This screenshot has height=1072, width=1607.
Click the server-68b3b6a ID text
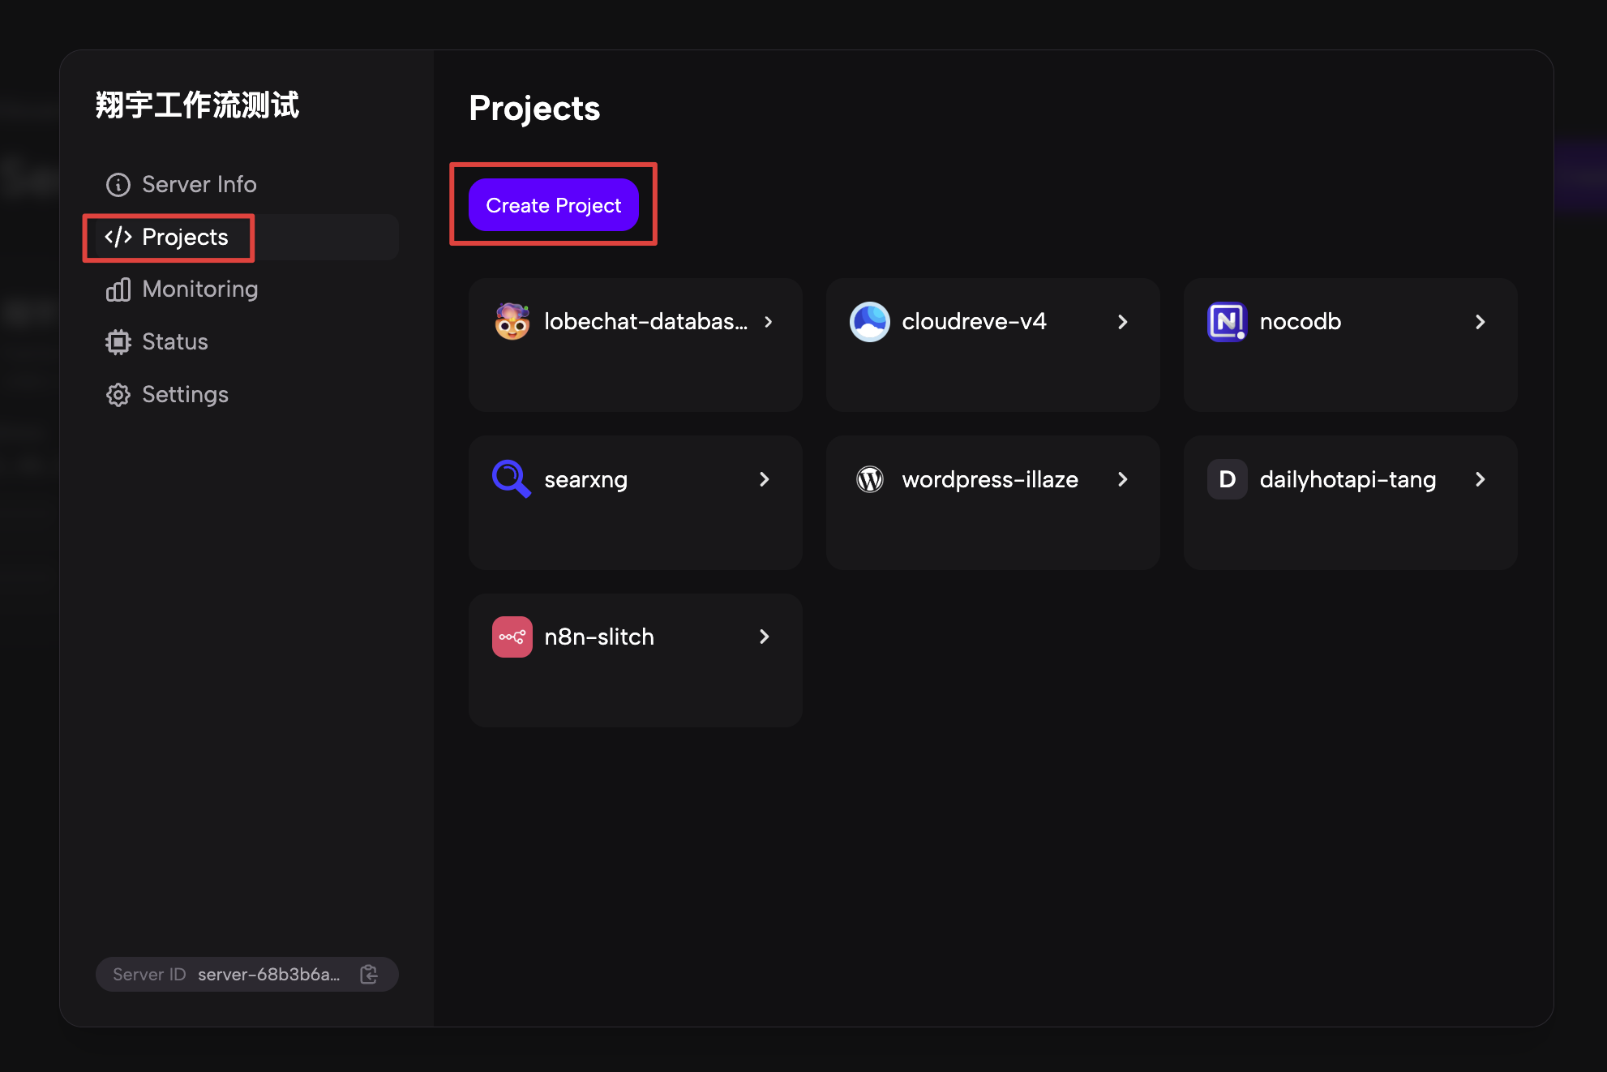click(268, 974)
